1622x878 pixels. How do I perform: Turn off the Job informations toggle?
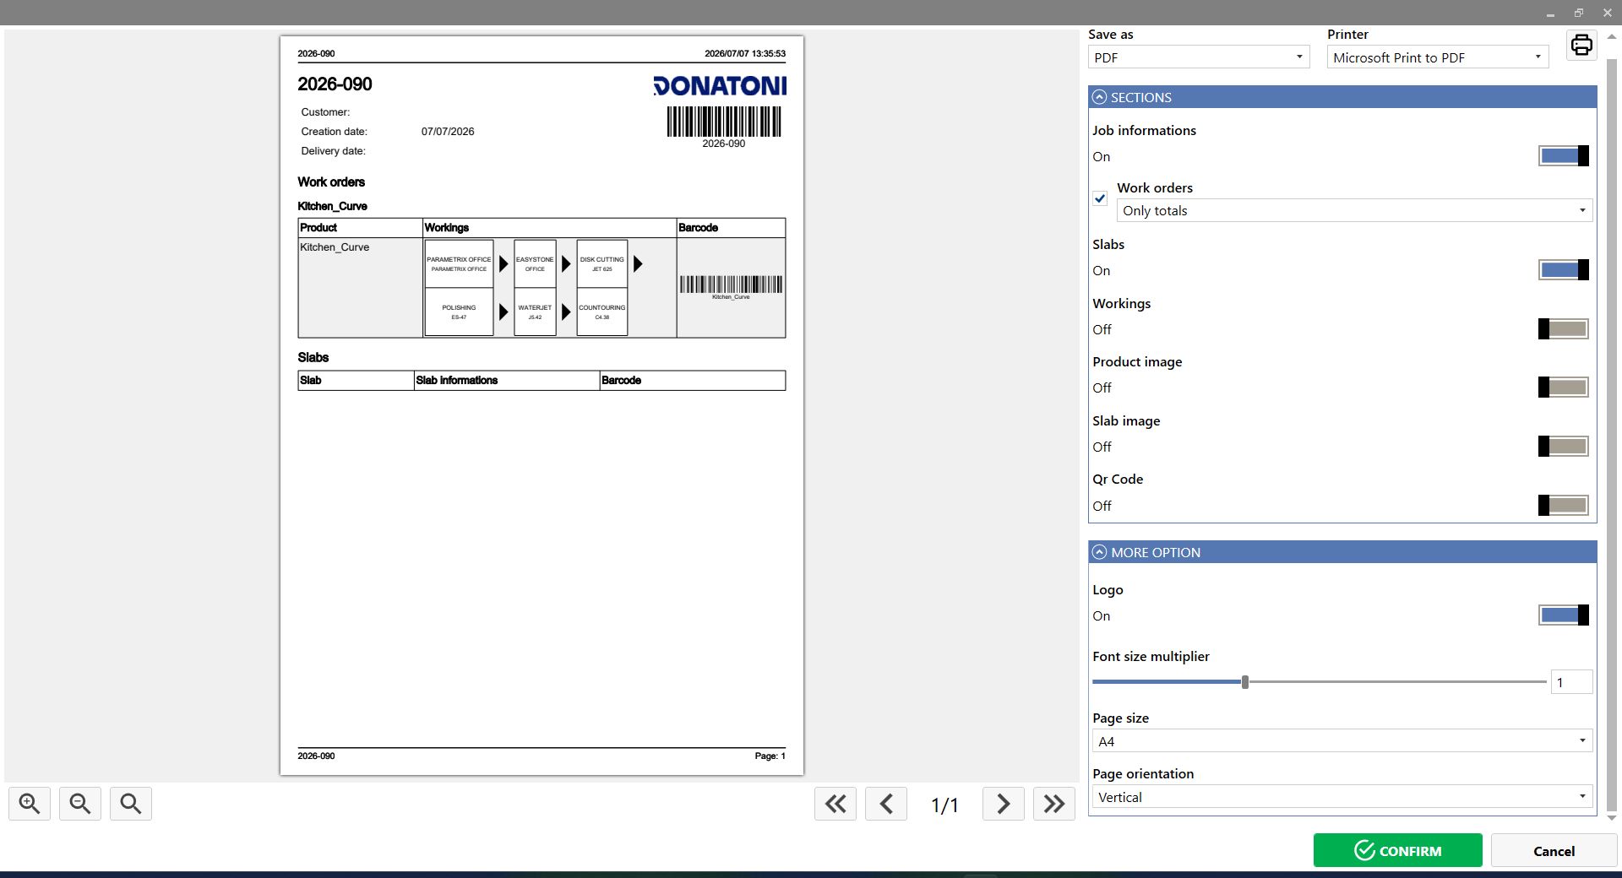[1564, 155]
